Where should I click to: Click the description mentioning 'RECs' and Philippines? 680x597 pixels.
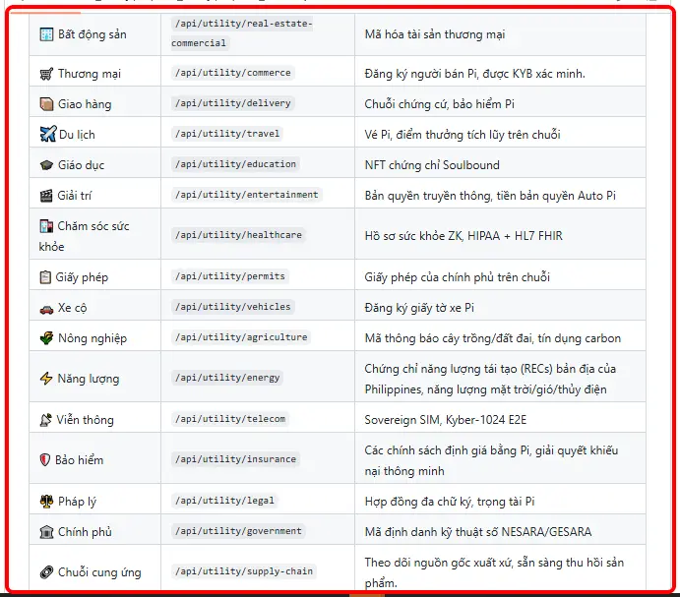(490, 379)
